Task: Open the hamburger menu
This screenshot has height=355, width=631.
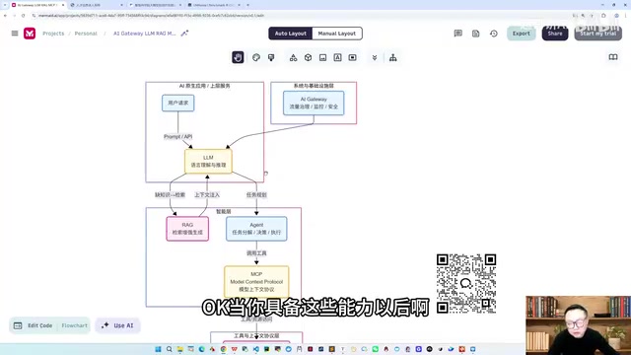Action: click(15, 34)
